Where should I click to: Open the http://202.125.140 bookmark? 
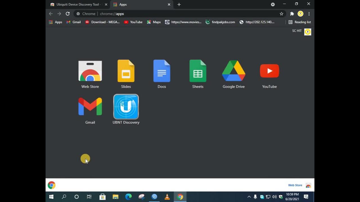pos(257,22)
